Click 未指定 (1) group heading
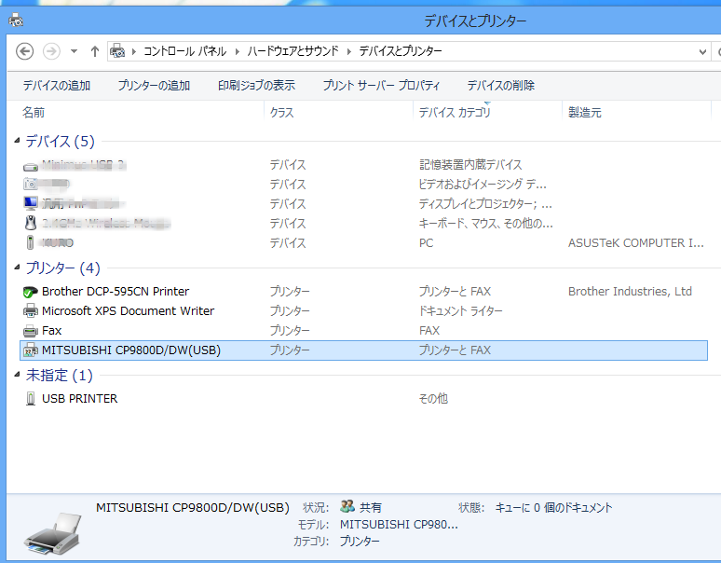Screen dimensions: 721x563 pos(59,375)
